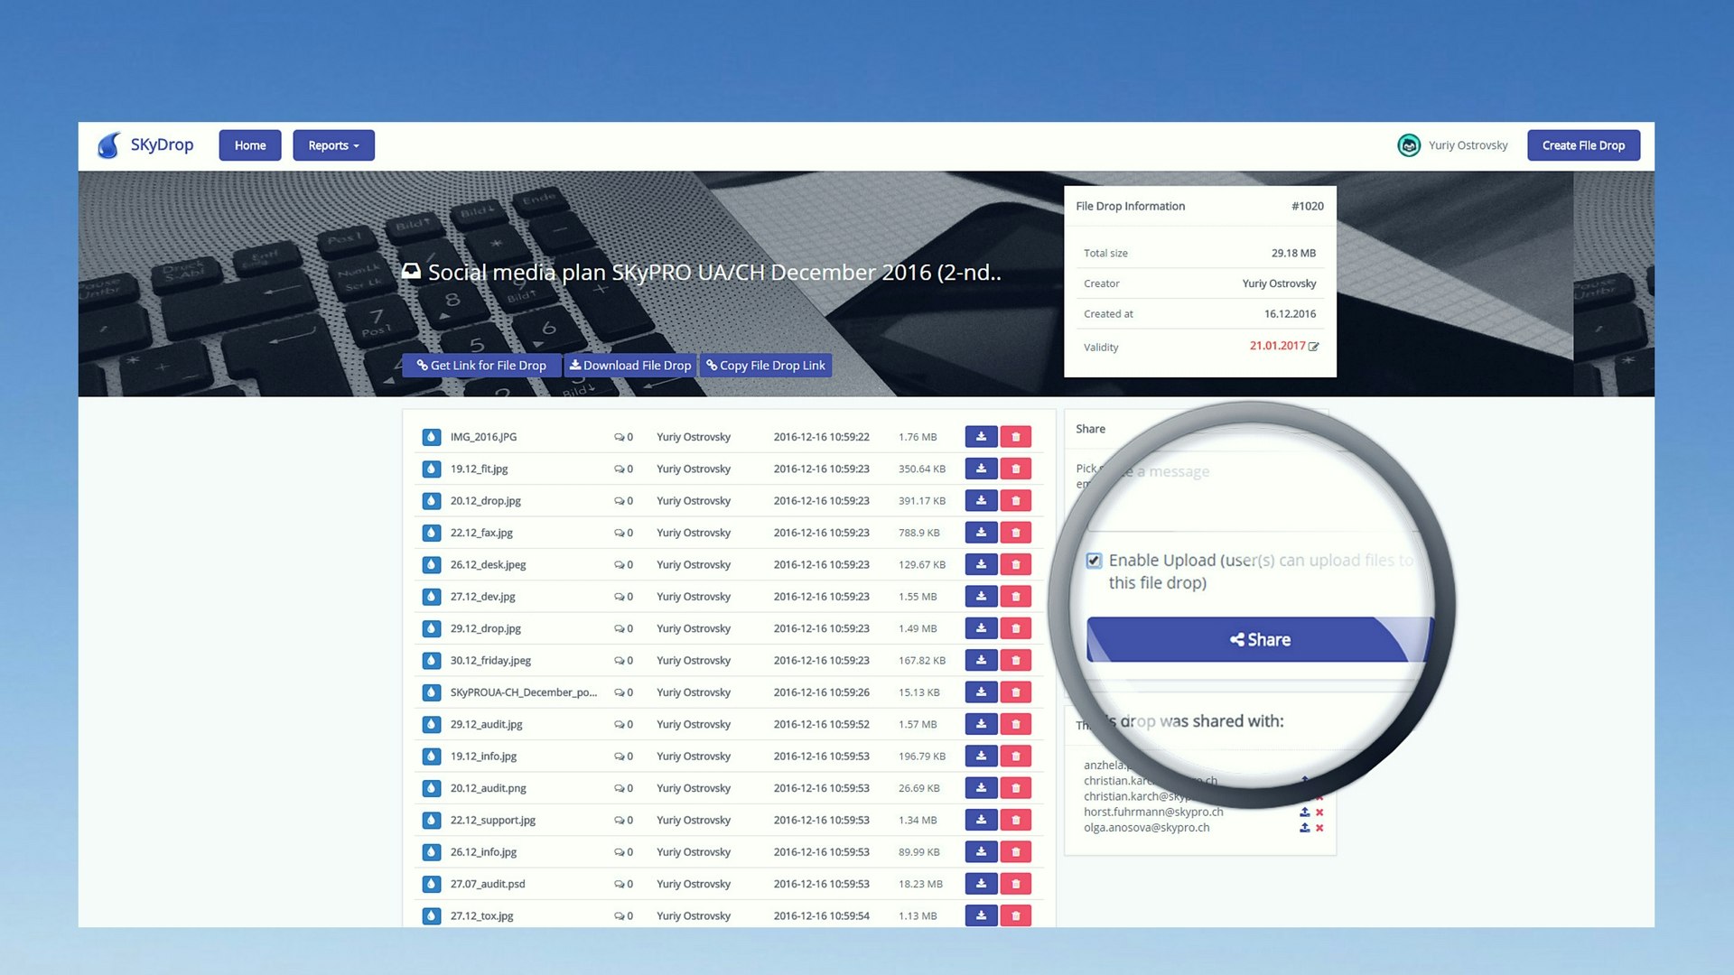Open the Yuriy Ostrovsky user menu
This screenshot has height=975, width=1734.
point(1453,145)
